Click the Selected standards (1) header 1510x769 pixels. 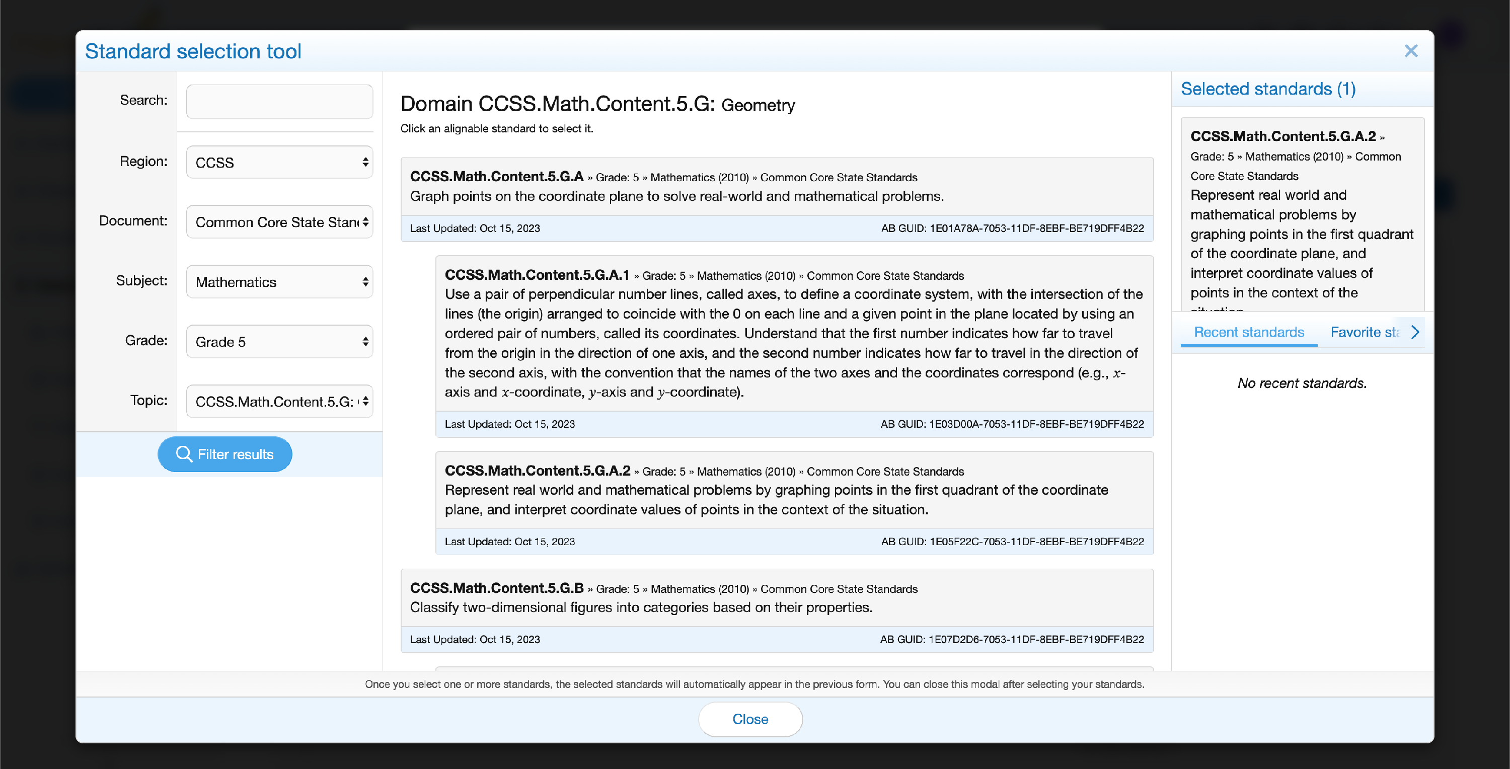1268,89
